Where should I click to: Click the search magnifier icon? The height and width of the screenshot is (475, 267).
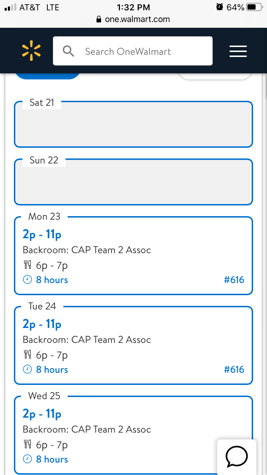coord(68,51)
